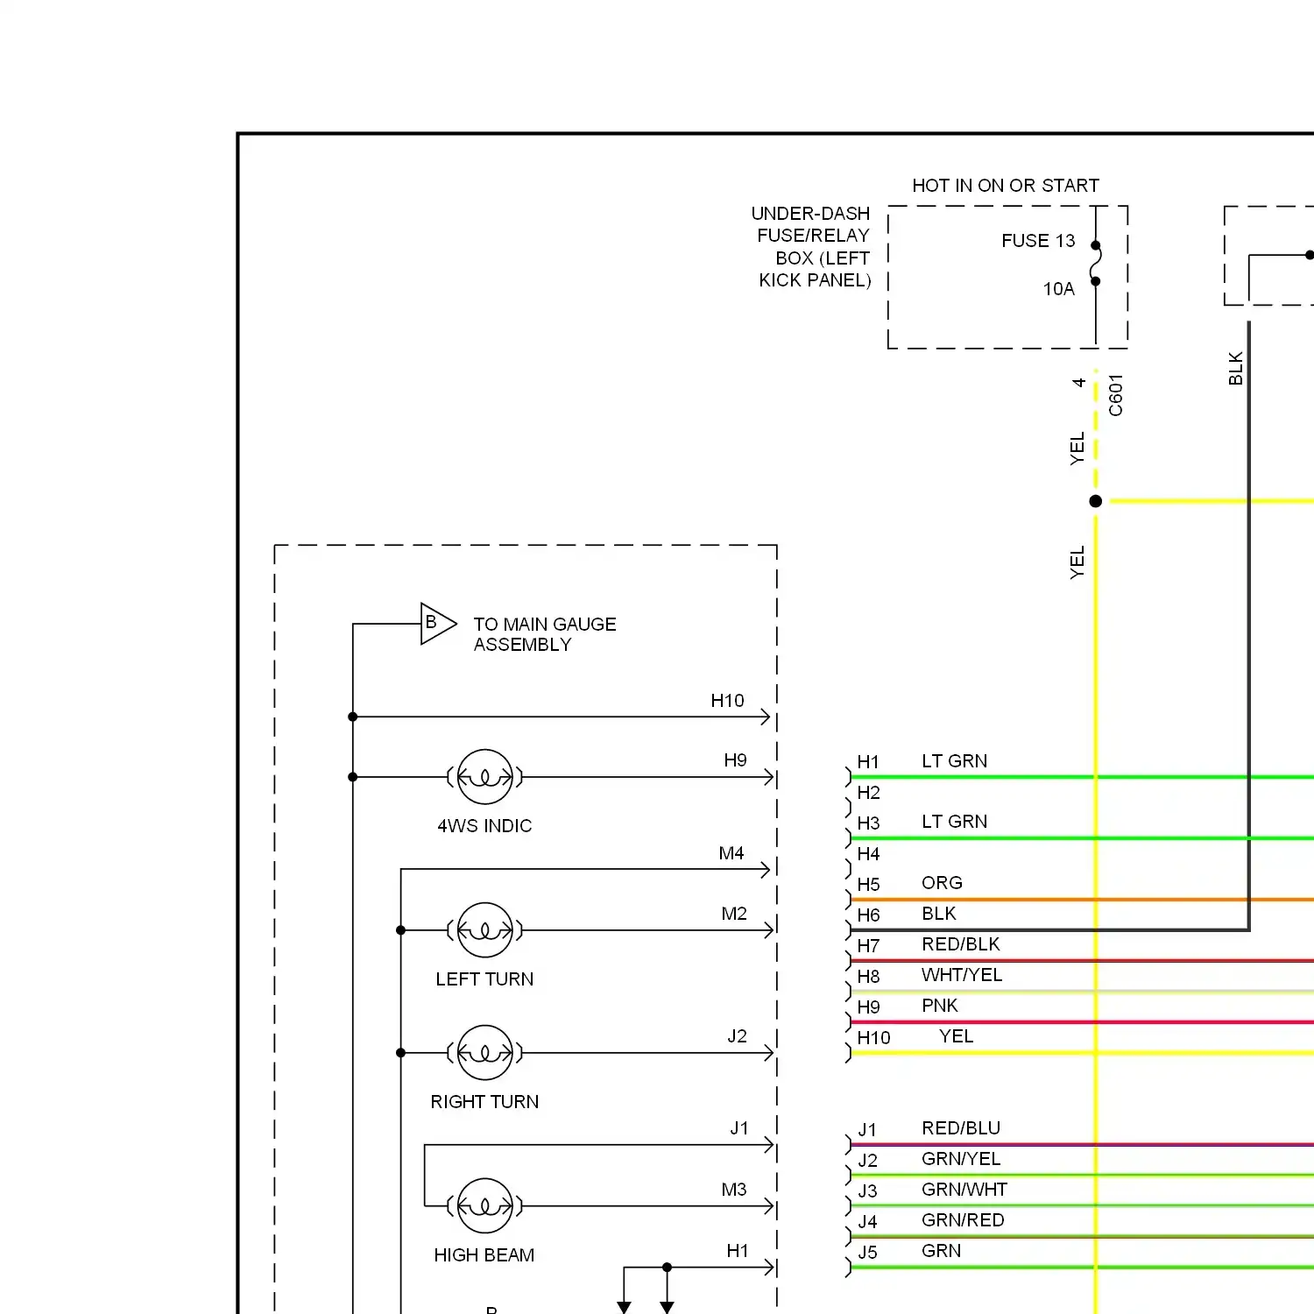Click the light green wire at pin H3
The image size is (1314, 1314).
1082,838
